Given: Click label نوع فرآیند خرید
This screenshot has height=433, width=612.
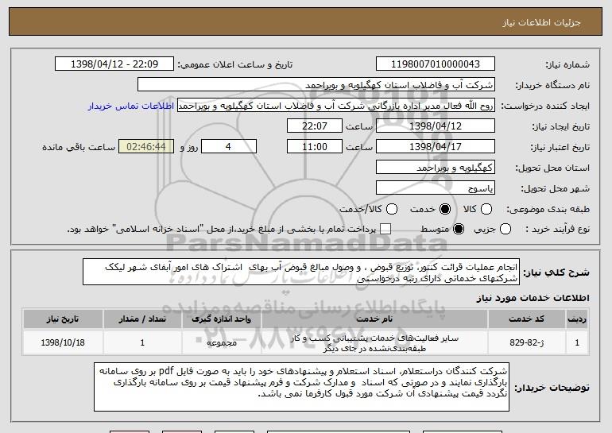Looking at the screenshot, I should [x=557, y=230].
